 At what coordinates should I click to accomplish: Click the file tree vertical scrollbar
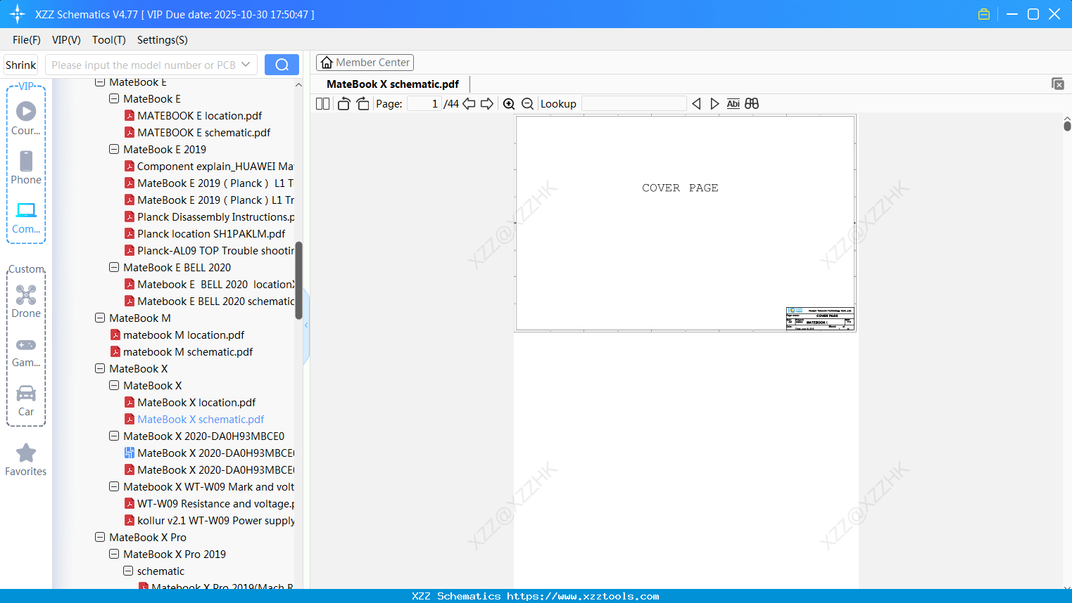click(x=298, y=280)
